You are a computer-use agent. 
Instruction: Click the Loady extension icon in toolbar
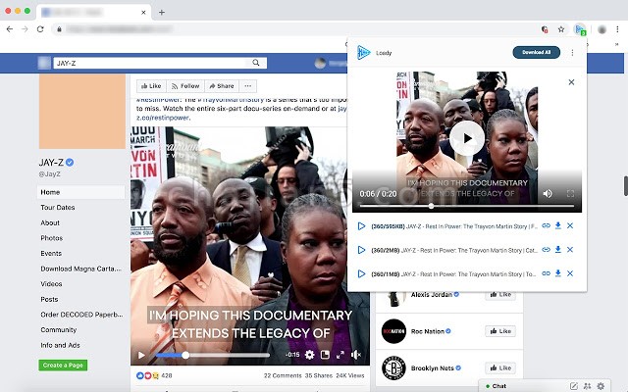pos(580,29)
